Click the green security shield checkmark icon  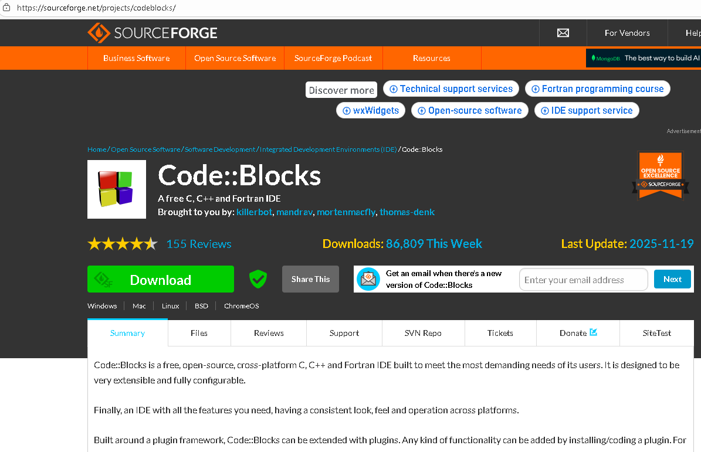[x=258, y=279]
